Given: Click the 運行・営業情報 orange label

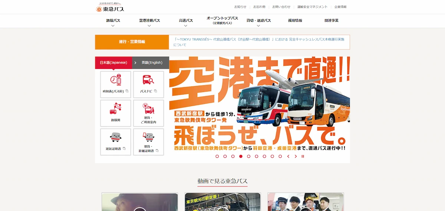Looking at the screenshot, I should [x=132, y=42].
